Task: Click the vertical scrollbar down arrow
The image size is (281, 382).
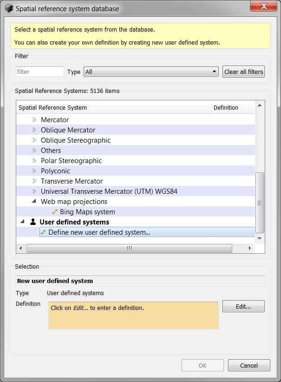Action: point(260,238)
